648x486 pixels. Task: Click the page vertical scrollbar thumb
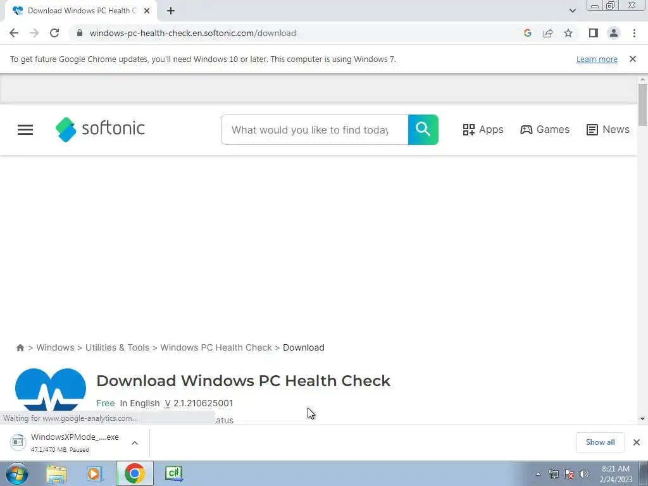point(642,105)
